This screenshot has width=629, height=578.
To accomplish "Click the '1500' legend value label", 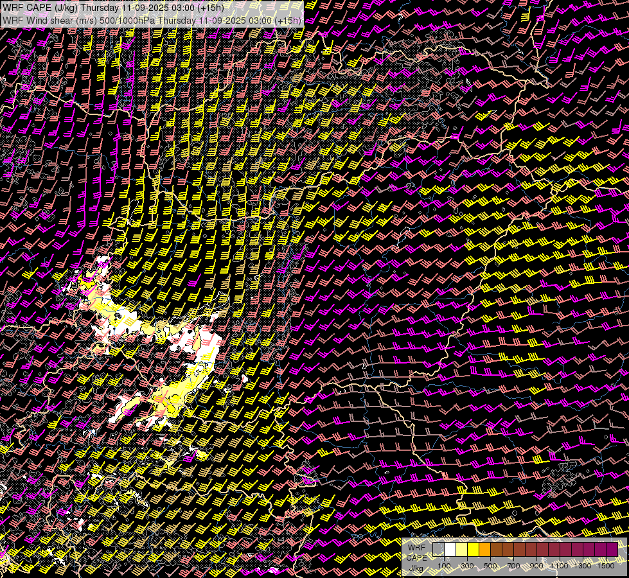I will click(606, 566).
